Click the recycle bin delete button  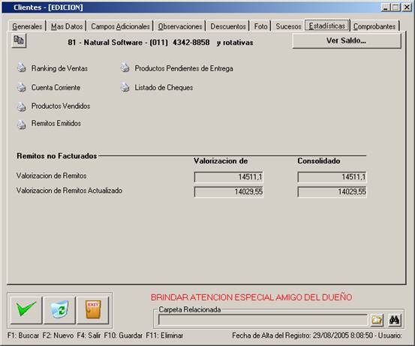[59, 310]
